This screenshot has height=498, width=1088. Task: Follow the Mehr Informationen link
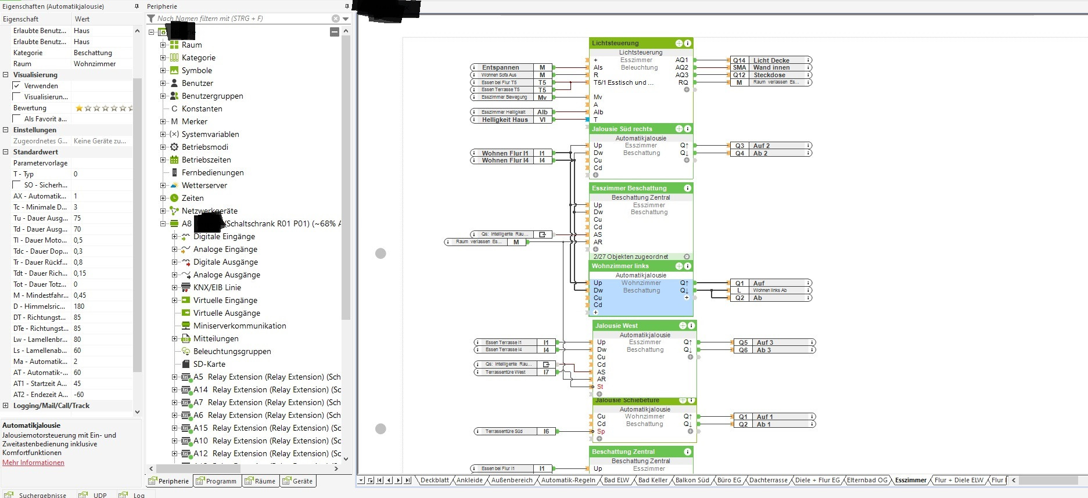tap(33, 463)
